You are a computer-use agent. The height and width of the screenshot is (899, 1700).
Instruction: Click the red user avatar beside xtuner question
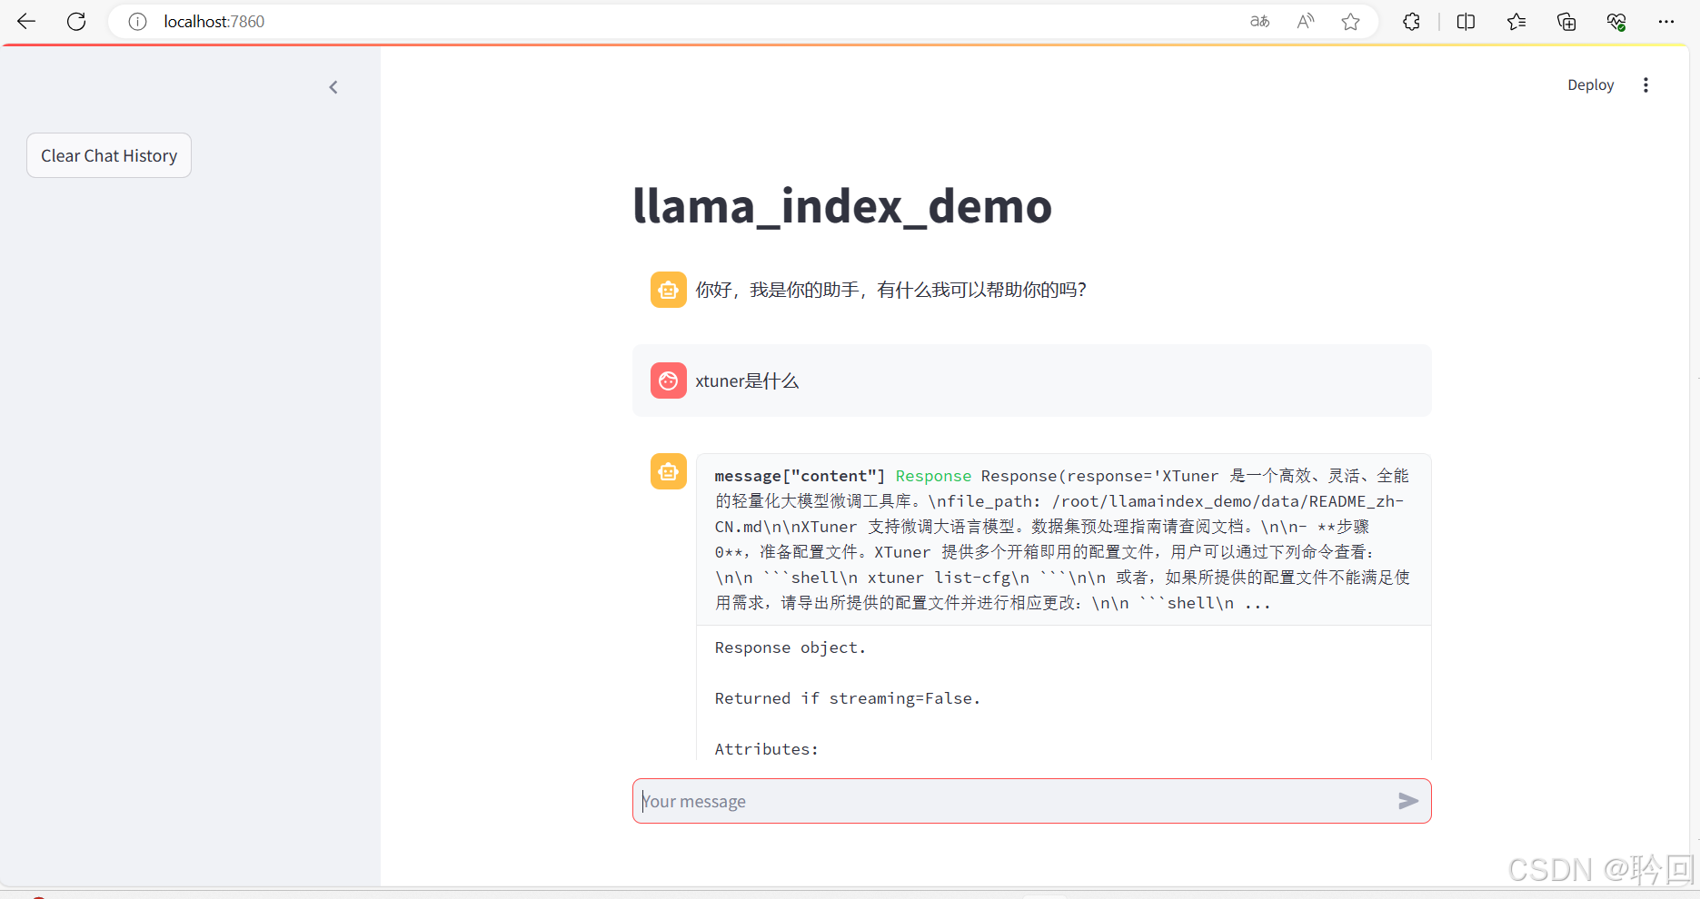669,380
